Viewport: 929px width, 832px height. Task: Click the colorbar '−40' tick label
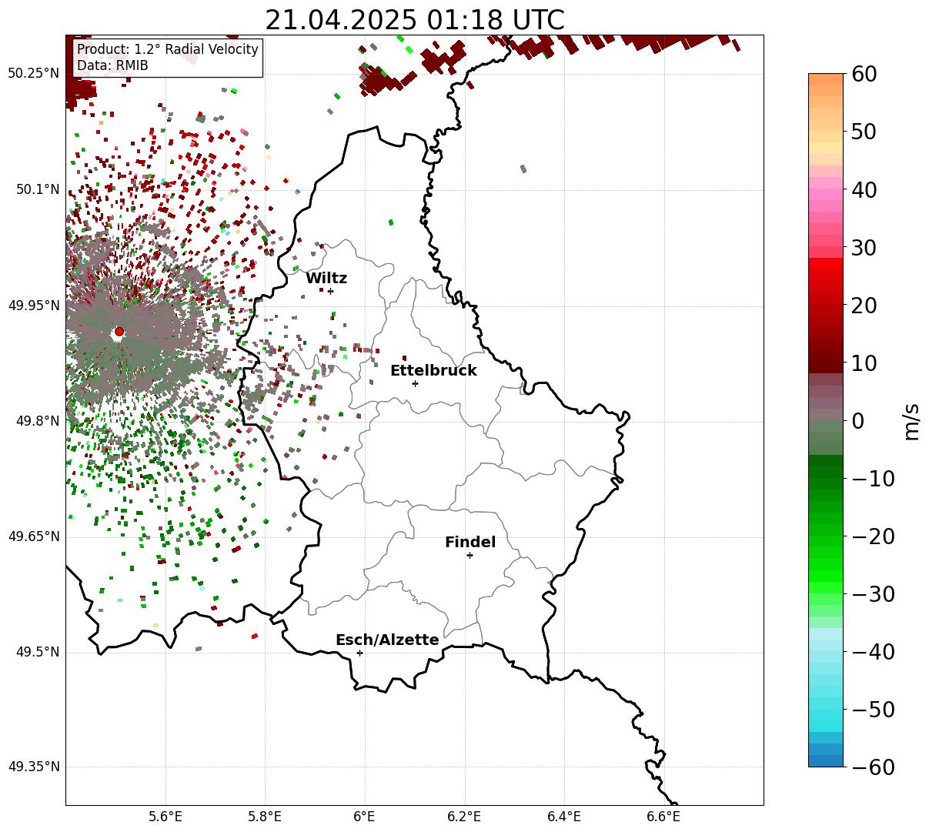[x=873, y=651]
